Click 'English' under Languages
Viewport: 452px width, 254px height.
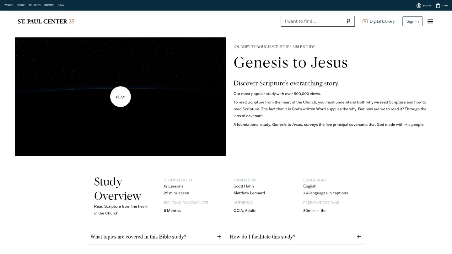pos(310,186)
